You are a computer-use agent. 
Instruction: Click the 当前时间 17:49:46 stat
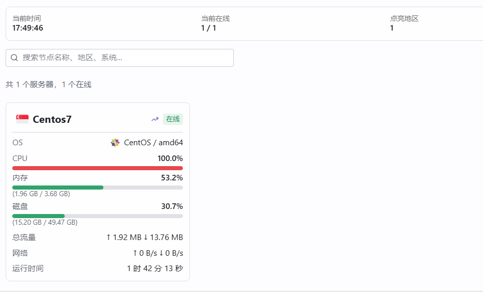point(28,28)
